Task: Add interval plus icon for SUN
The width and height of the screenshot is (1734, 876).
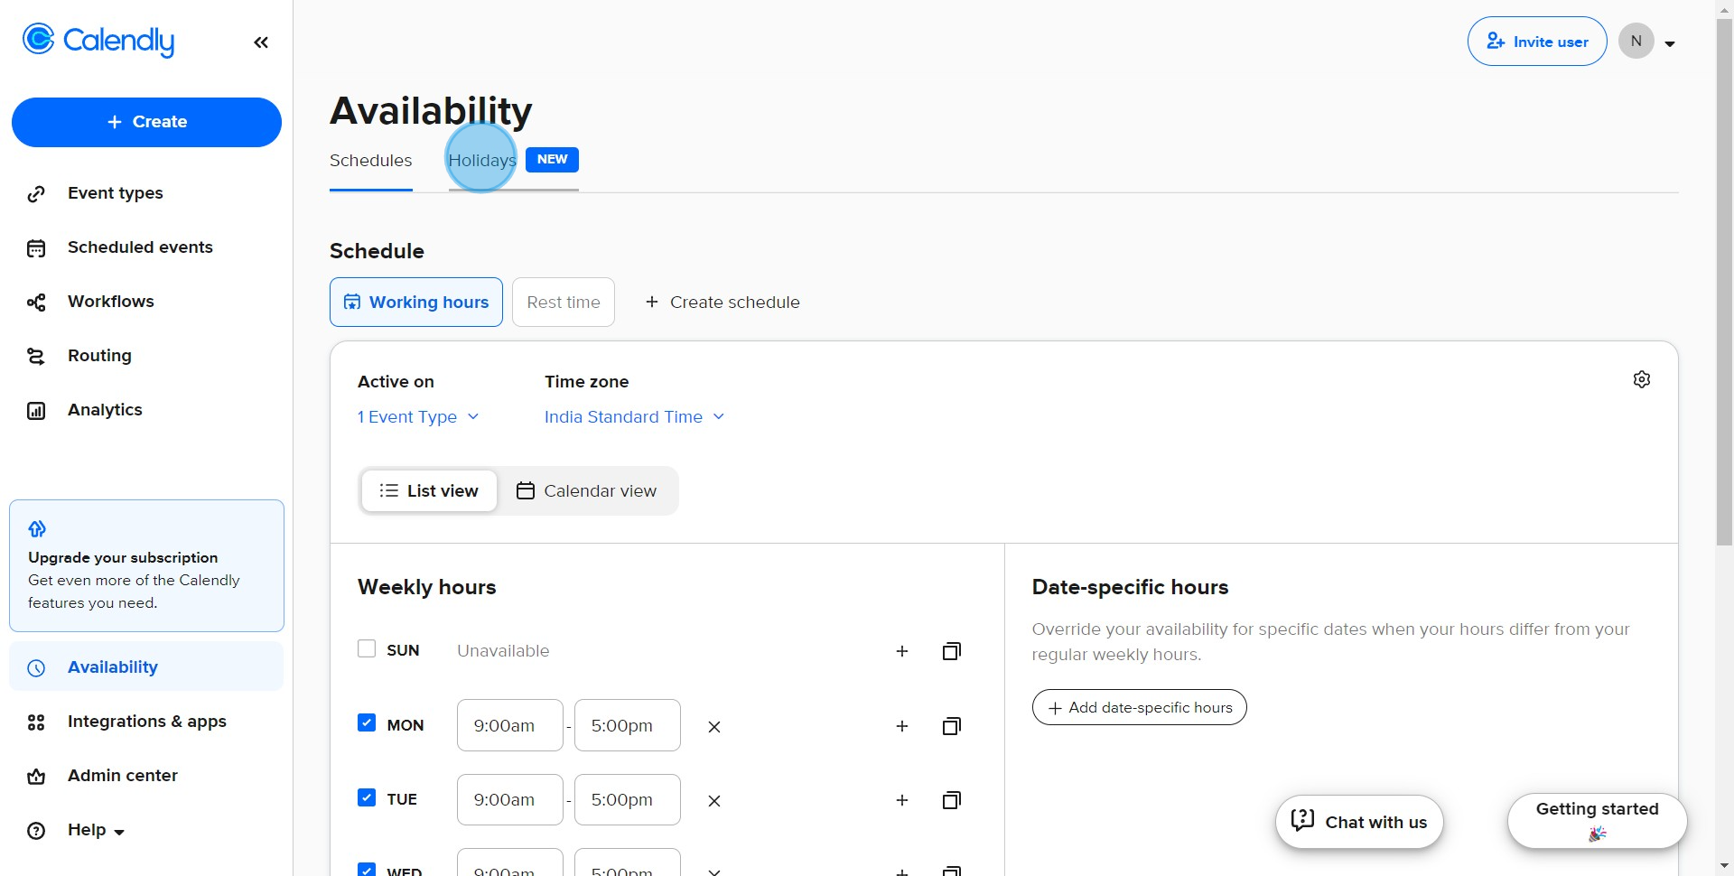Action: coord(901,651)
